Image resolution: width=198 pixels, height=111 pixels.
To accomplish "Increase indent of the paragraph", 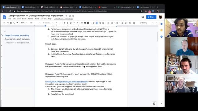I will (126, 23).
